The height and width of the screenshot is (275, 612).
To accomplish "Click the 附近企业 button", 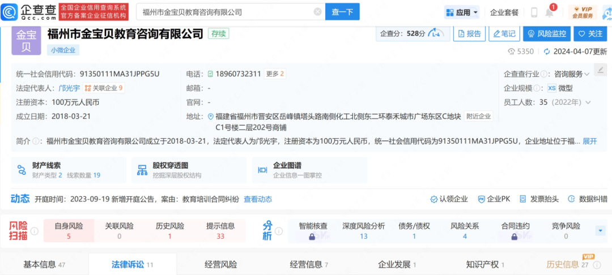I will click(478, 116).
